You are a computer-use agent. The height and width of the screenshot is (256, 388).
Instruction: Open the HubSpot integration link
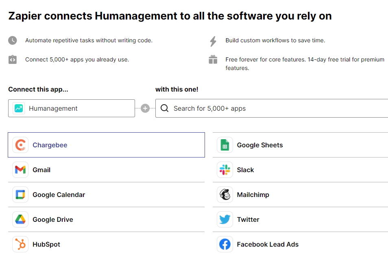(107, 244)
